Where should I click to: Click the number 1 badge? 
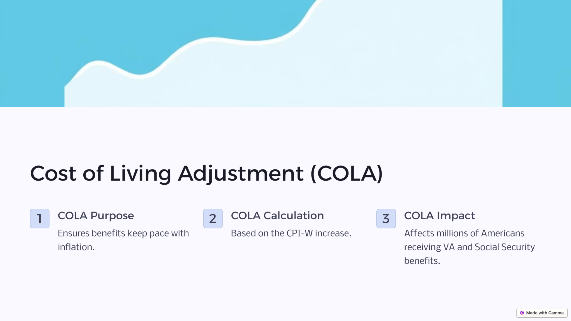click(x=40, y=218)
